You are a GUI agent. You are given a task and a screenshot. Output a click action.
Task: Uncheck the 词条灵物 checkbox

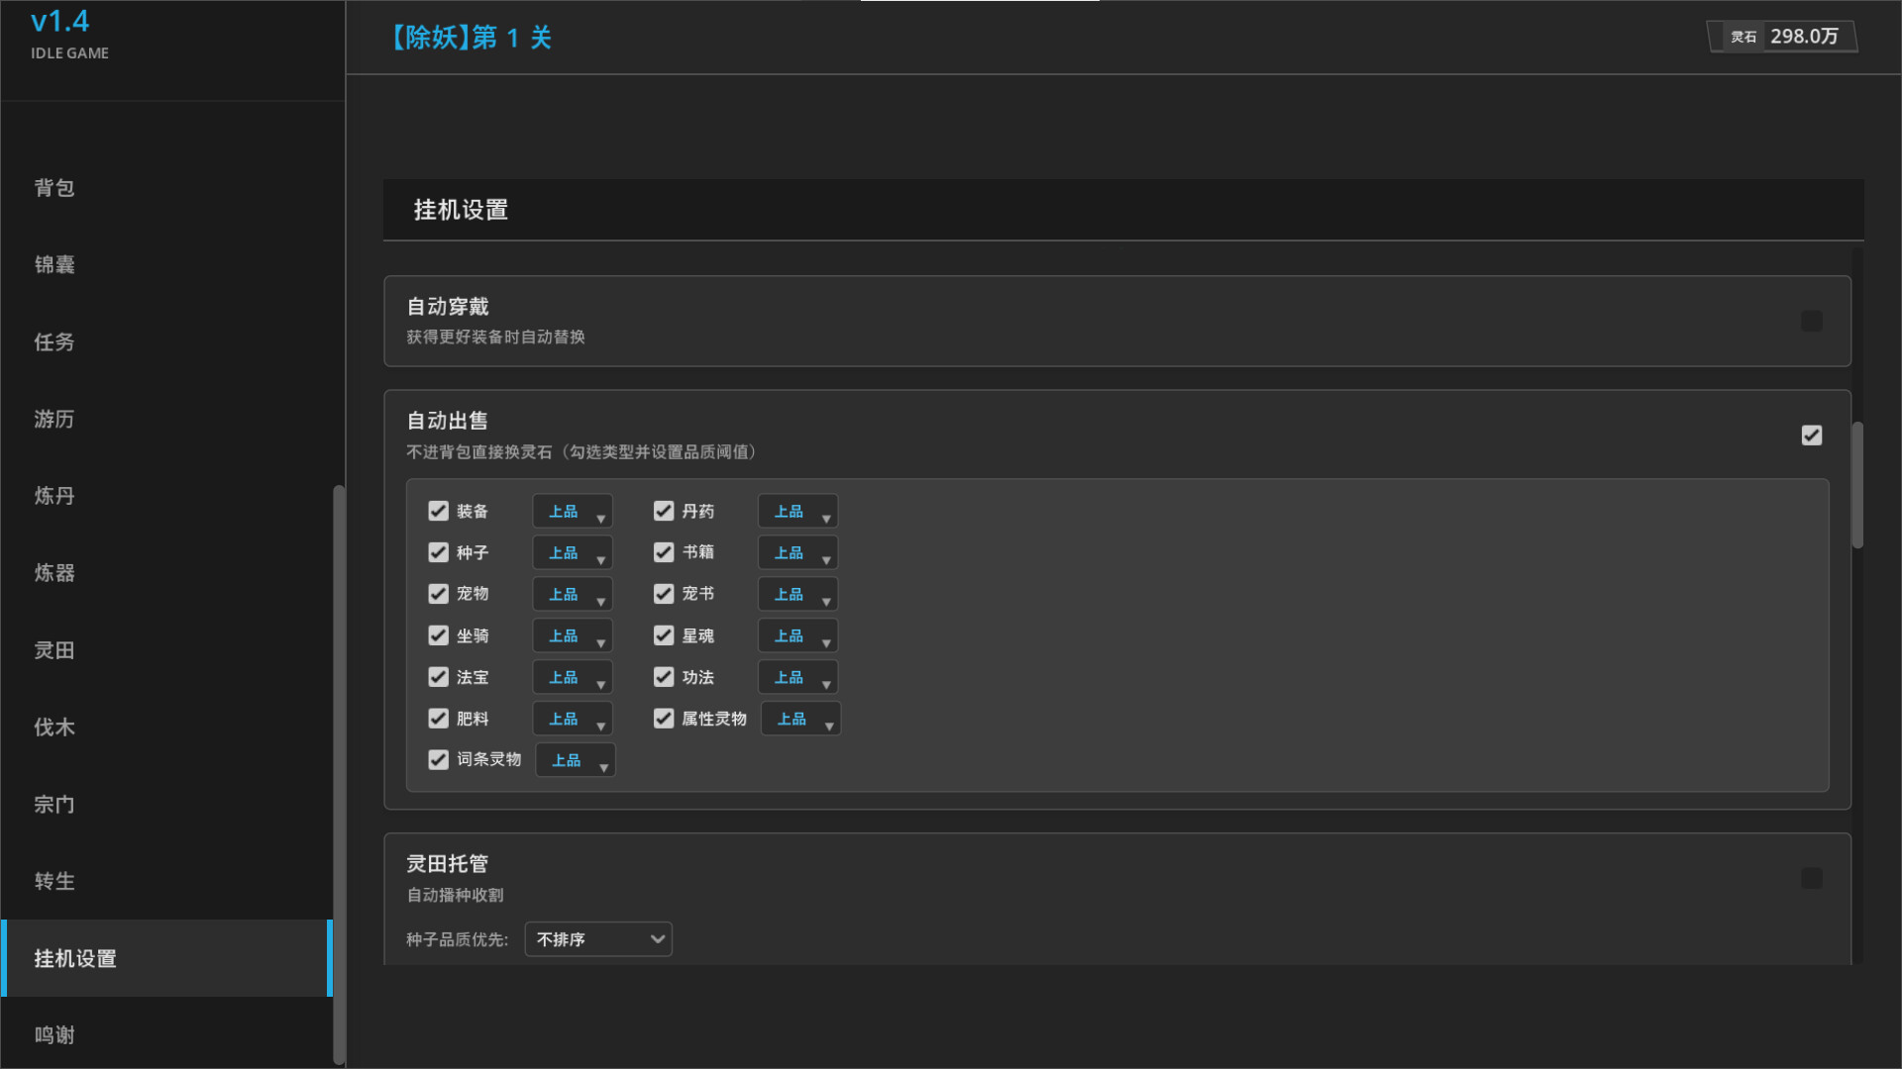tap(438, 760)
